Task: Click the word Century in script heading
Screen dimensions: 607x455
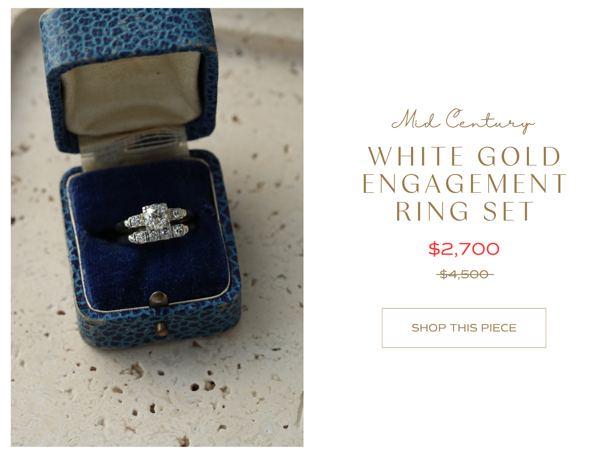Action: 490,121
